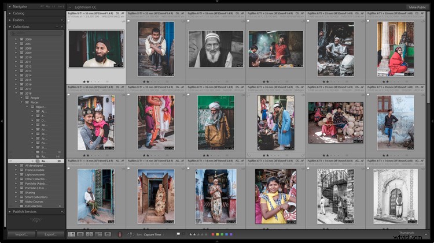The height and width of the screenshot is (243, 434).
Task: Set Navigator zoom to FILL
Action: pyautogui.click(x=48, y=6)
